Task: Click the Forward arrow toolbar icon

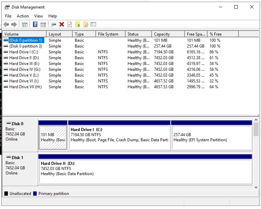Action: coord(14,25)
